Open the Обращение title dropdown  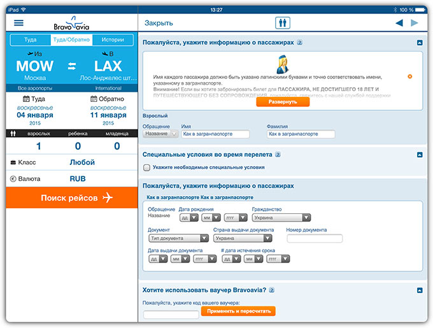pos(160,134)
